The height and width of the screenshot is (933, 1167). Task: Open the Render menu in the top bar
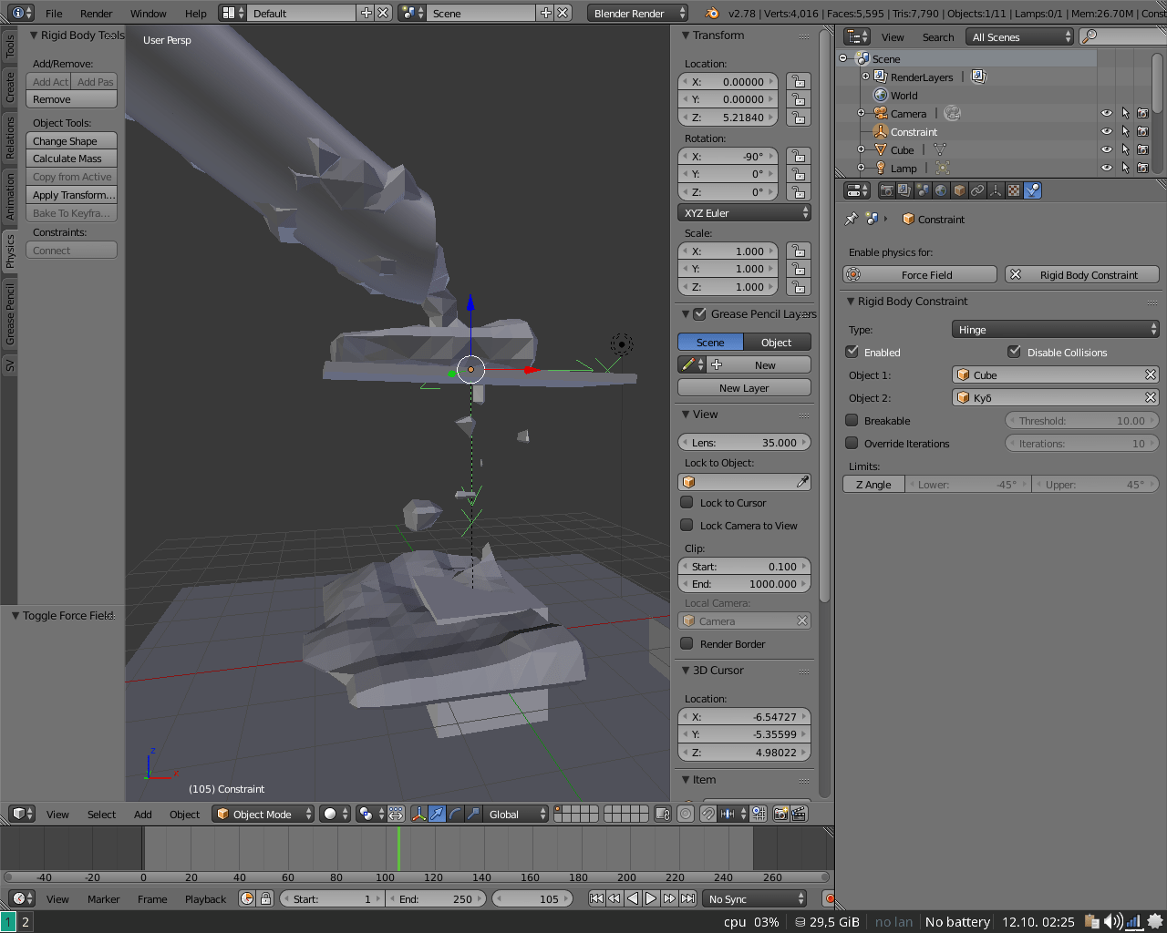[x=96, y=13]
